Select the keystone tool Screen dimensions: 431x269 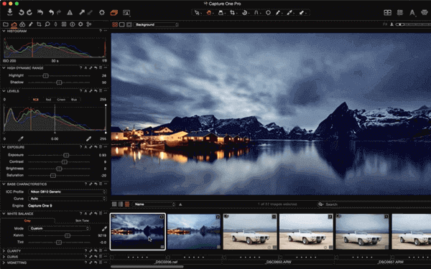(256, 13)
